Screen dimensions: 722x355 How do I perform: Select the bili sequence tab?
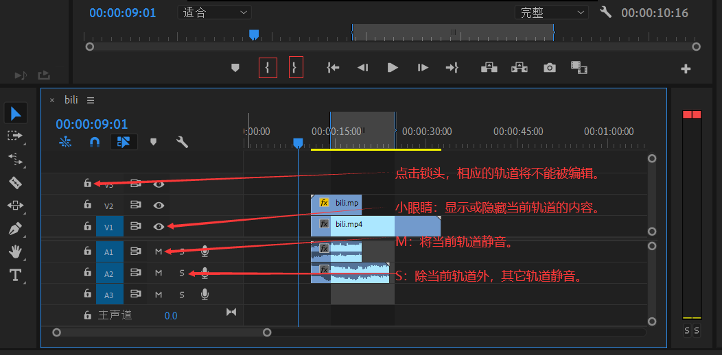[x=71, y=100]
